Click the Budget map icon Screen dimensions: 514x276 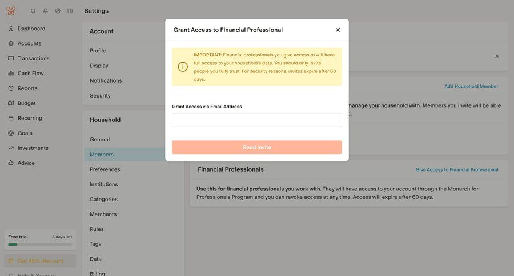11,103
